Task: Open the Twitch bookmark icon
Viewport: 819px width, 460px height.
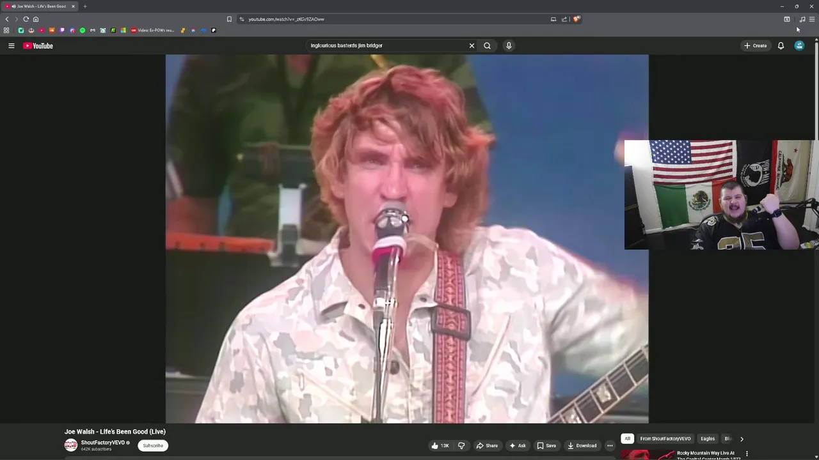Action: click(x=62, y=30)
